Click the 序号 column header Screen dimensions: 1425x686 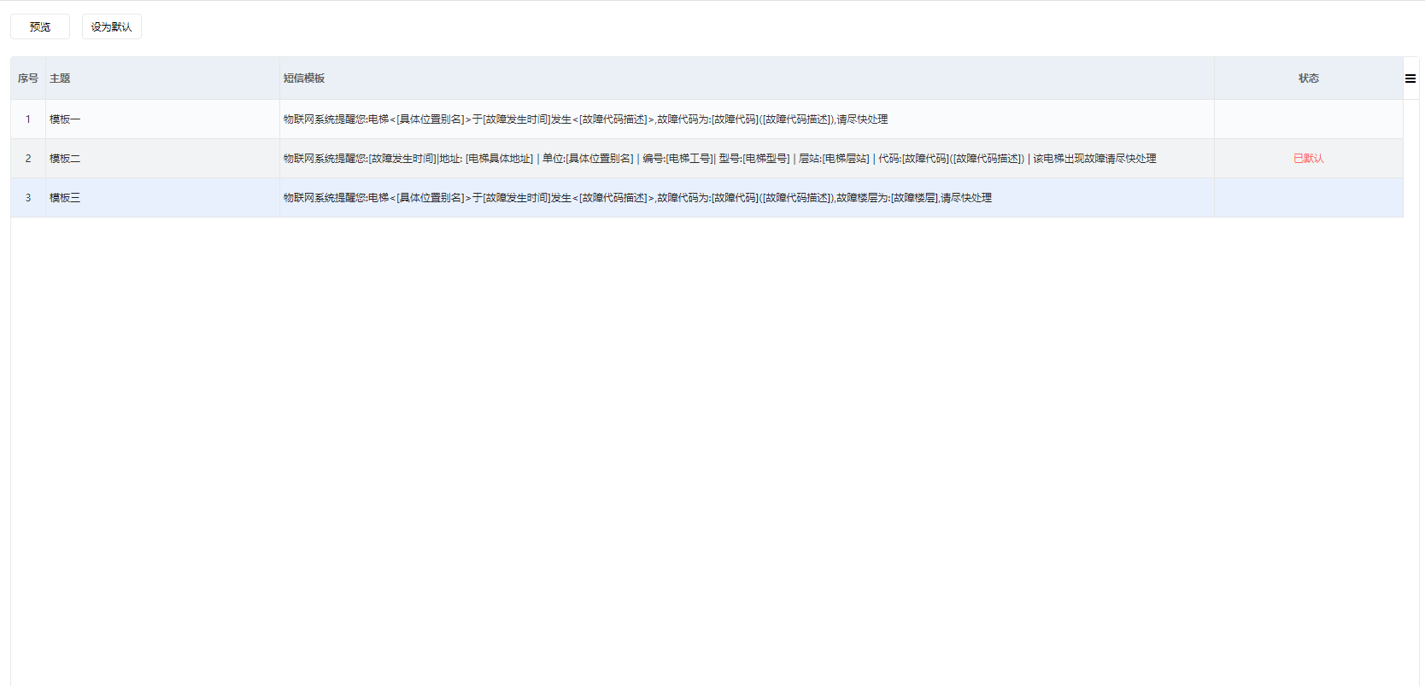(28, 78)
